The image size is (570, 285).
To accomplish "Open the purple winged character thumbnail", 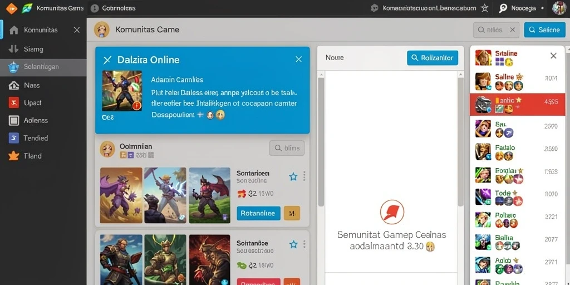I will pos(121,195).
